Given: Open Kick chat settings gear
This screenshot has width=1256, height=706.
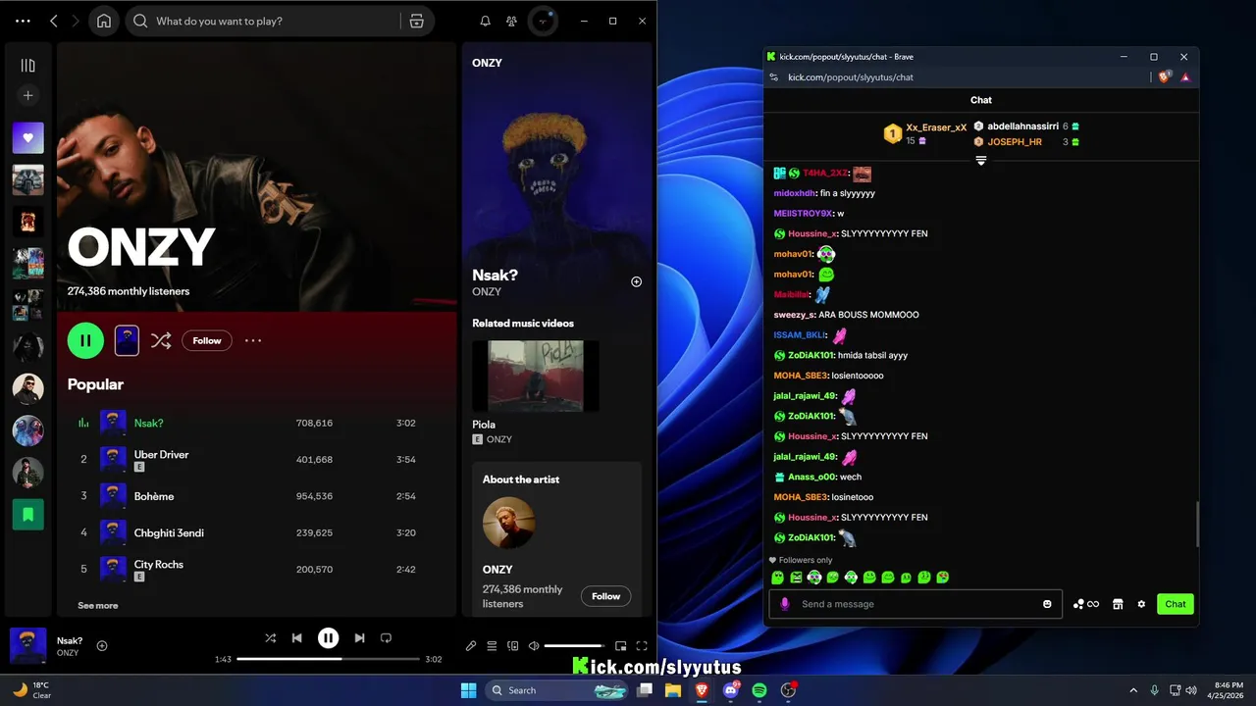Looking at the screenshot, I should (x=1141, y=604).
